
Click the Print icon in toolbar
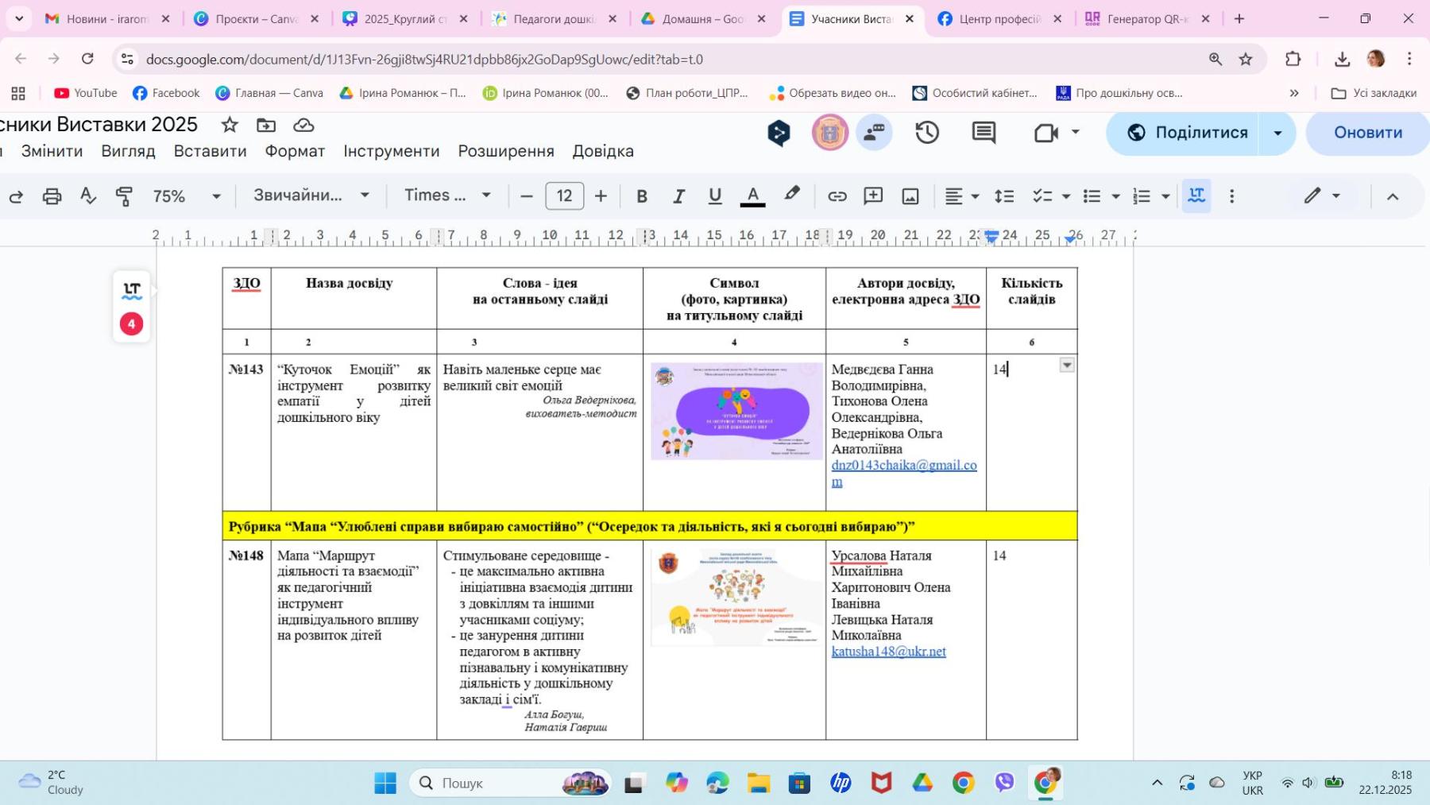point(52,196)
